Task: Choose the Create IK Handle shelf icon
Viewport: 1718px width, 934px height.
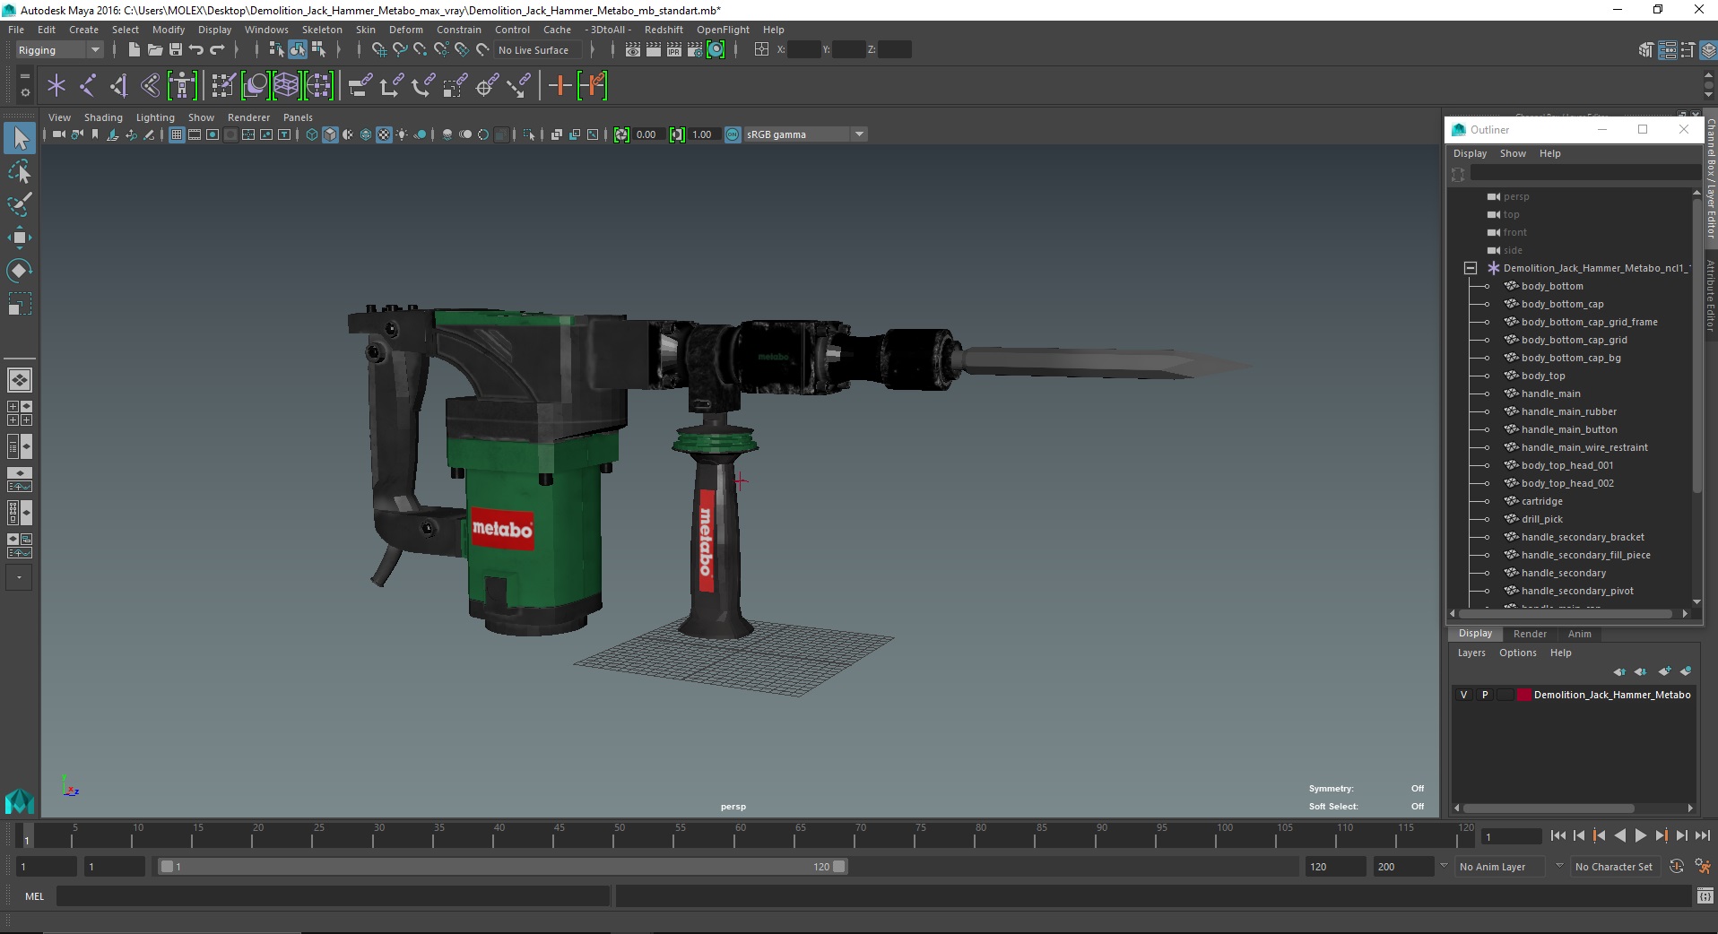Action: [118, 86]
